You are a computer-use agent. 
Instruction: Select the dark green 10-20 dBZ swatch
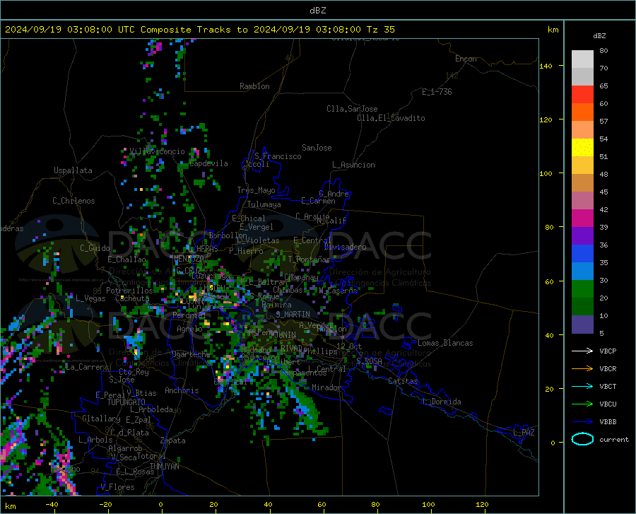tap(582, 307)
